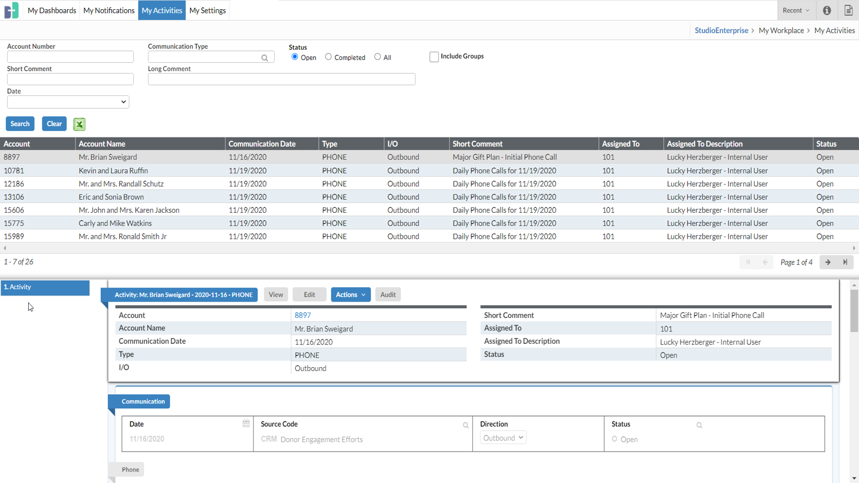Sort by Account column header
This screenshot has width=859, height=483.
point(37,144)
